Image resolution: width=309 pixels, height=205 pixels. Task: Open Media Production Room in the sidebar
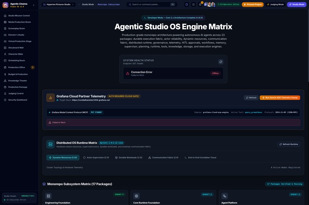pyautogui.click(x=19, y=22)
